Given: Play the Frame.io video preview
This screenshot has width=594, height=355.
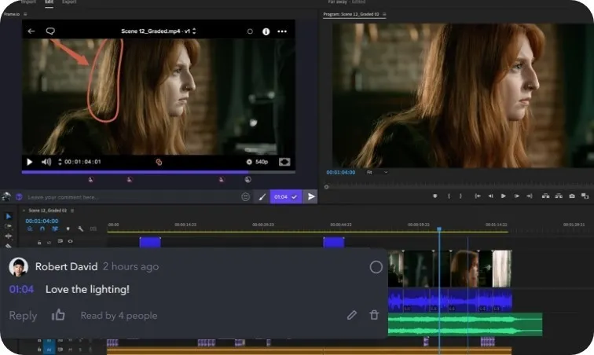Looking at the screenshot, I should (30, 162).
